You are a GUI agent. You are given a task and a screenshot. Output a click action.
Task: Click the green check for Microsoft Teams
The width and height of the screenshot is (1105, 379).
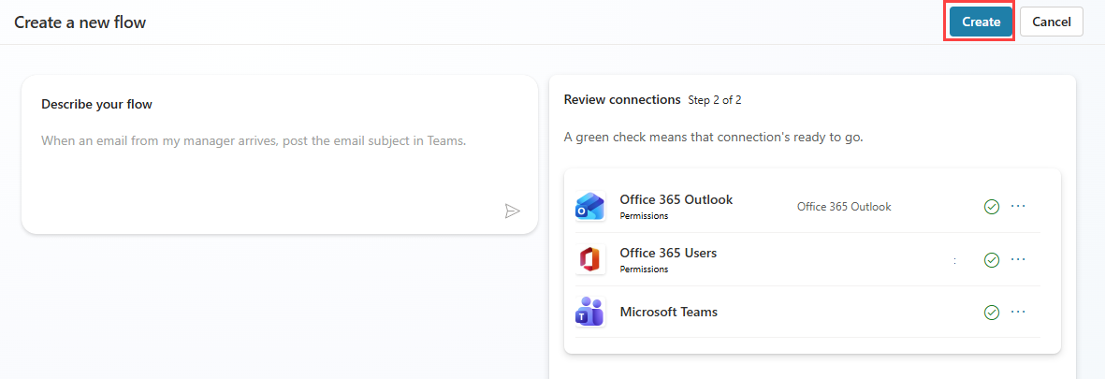click(992, 312)
